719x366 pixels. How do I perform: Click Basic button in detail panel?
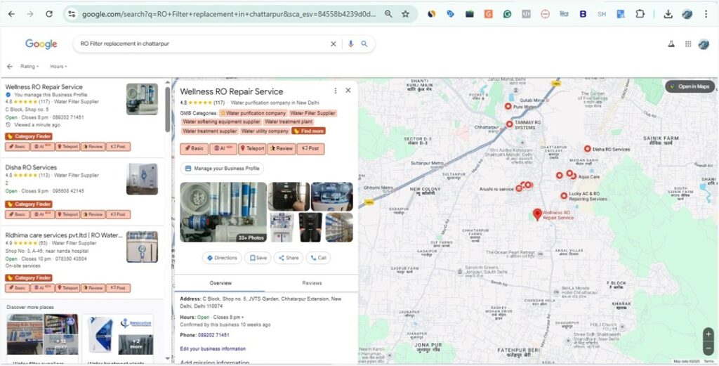coord(194,149)
